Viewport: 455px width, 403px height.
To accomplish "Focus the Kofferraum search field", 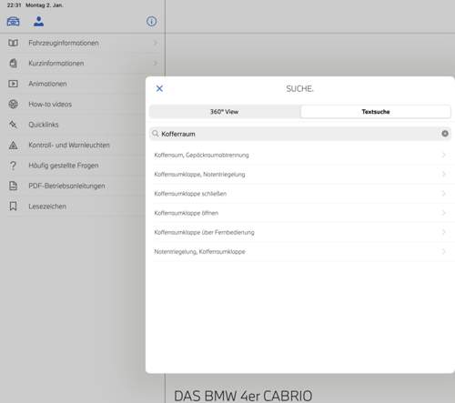I will tap(299, 134).
